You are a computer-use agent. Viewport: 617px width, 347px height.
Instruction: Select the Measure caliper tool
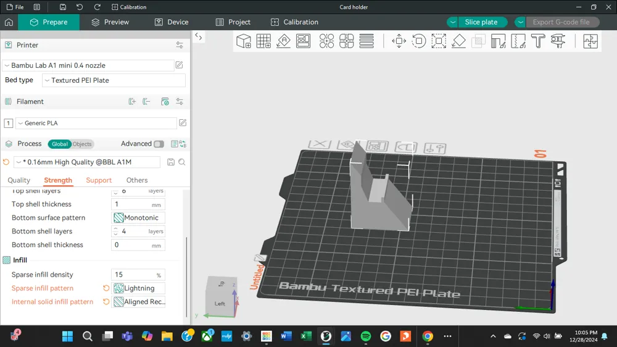coord(558,41)
